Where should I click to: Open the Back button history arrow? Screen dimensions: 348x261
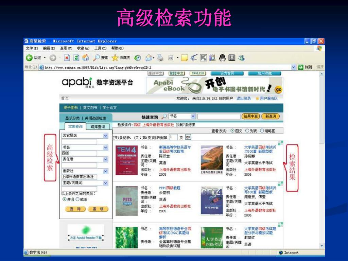45,58
